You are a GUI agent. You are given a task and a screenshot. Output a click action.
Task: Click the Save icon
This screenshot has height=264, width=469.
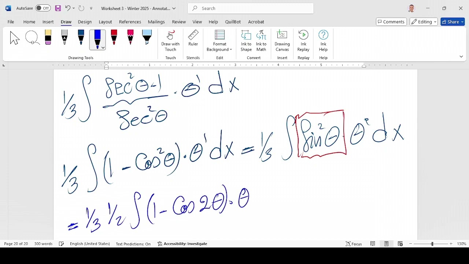[58, 8]
